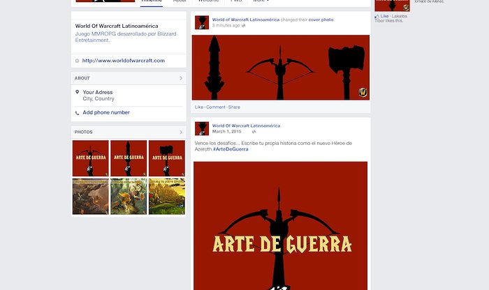Image resolution: width=489 pixels, height=290 pixels.
Task: Click 'Juego MMROPG desarrollado por Blizzard' description
Action: 126,37
